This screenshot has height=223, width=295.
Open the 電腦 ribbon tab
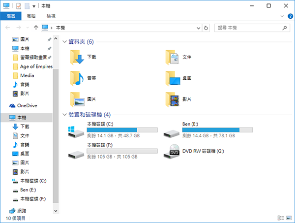pyautogui.click(x=31, y=16)
